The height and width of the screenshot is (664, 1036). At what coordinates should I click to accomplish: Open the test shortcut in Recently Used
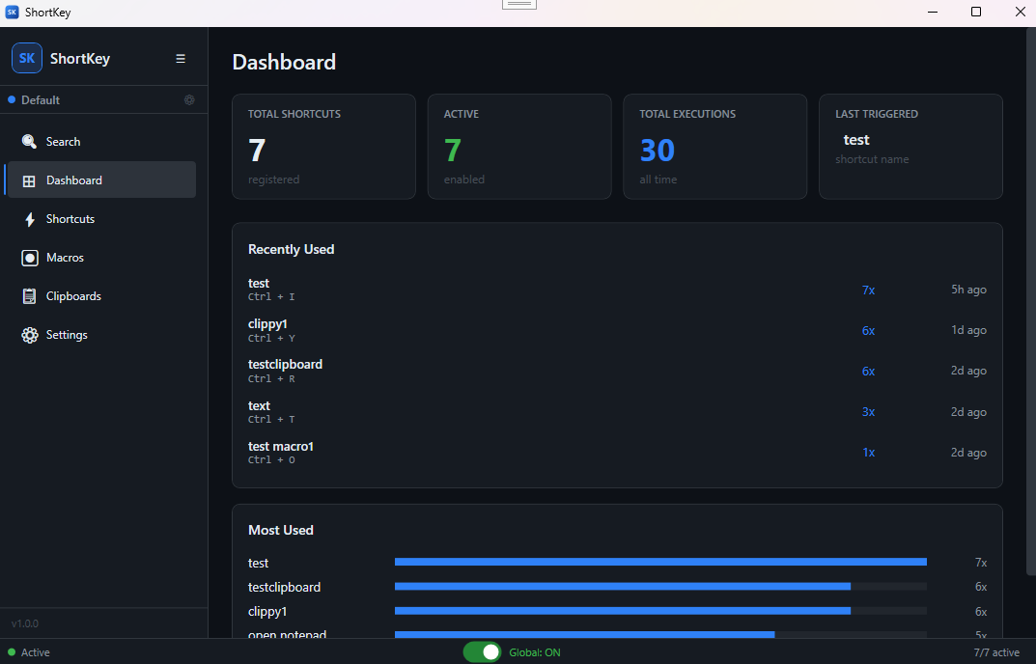point(259,289)
